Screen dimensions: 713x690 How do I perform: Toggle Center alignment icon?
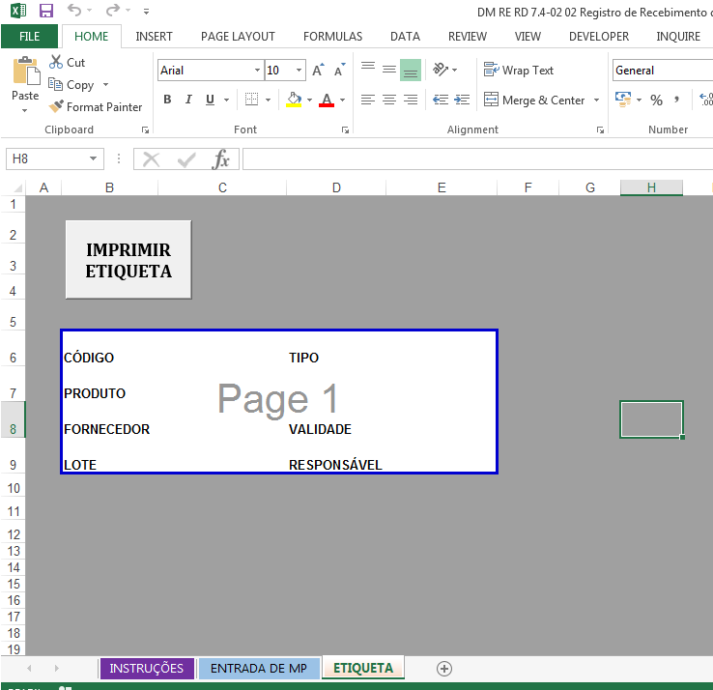389,100
